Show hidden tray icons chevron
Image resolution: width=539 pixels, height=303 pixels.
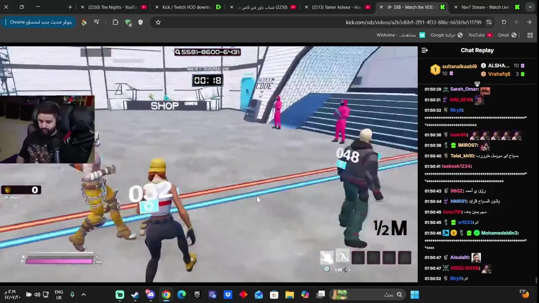click(83, 295)
